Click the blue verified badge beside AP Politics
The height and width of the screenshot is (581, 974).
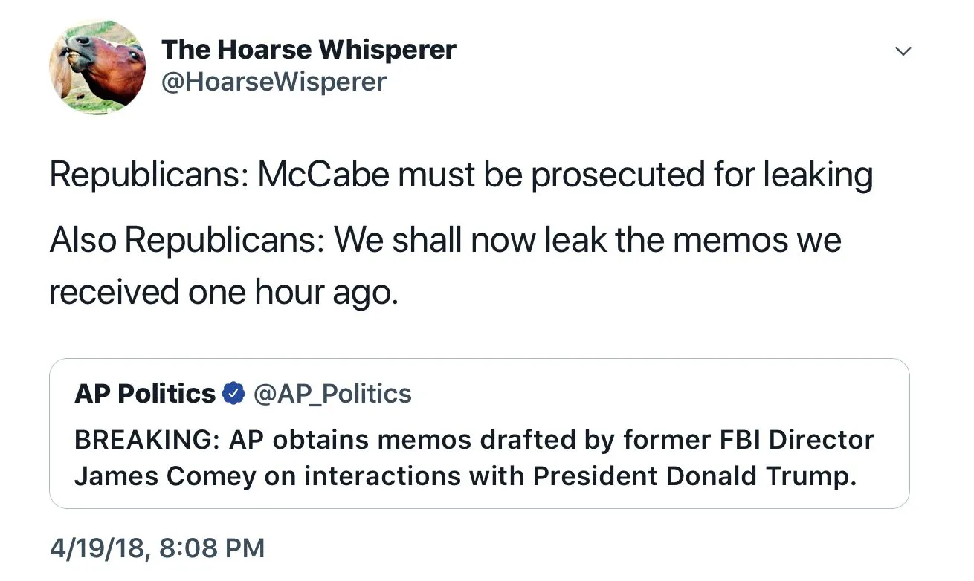point(234,394)
